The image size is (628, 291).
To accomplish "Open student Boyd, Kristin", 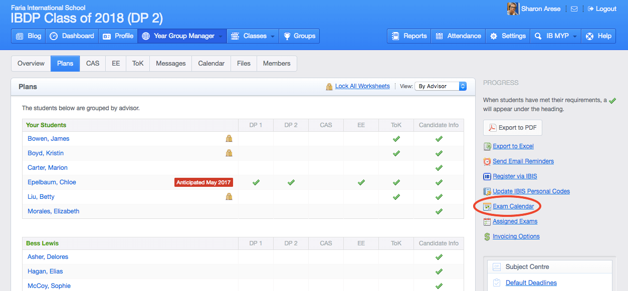I will (x=46, y=153).
